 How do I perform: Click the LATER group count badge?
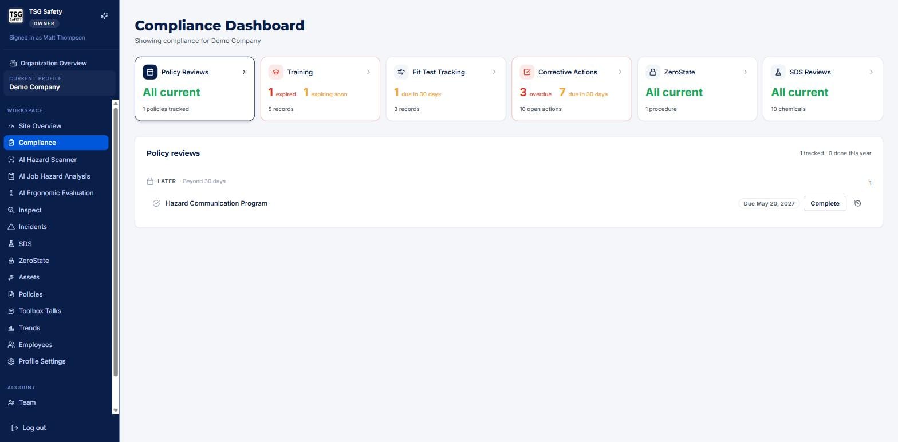click(870, 183)
